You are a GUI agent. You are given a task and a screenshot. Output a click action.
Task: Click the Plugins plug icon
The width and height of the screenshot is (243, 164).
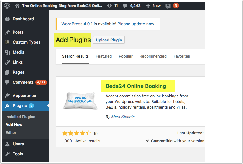click(7, 106)
